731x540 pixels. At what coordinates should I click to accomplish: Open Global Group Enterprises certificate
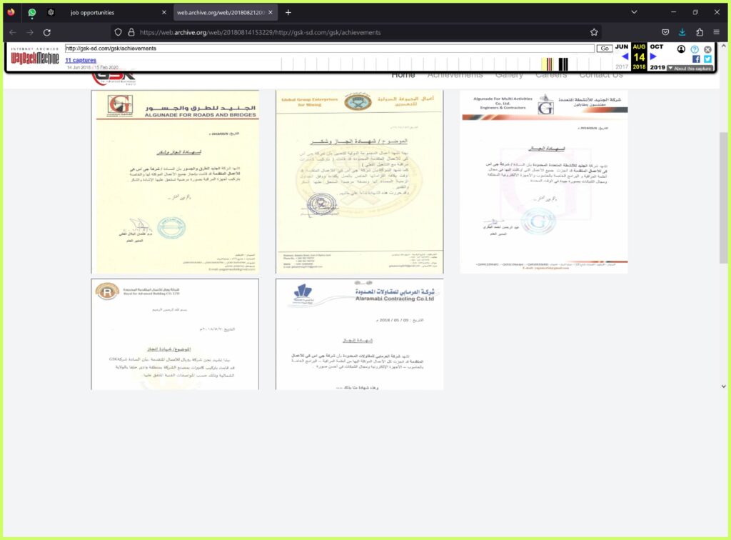tap(360, 181)
